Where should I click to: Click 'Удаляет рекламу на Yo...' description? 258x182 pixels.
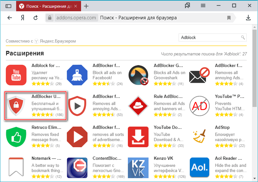click(x=47, y=75)
